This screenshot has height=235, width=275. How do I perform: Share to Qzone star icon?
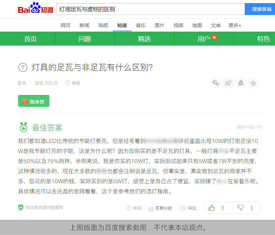[x=253, y=83]
